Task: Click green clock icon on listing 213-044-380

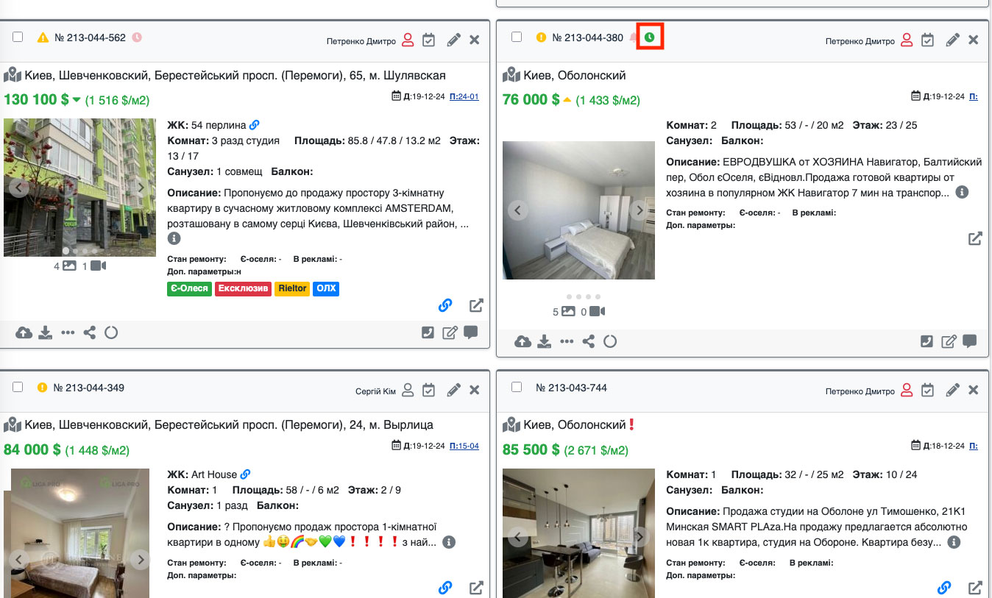Action: [x=649, y=38]
